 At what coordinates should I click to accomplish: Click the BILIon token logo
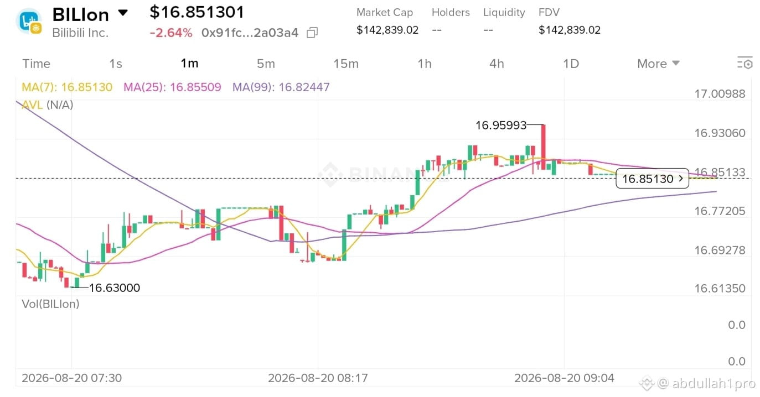click(29, 22)
